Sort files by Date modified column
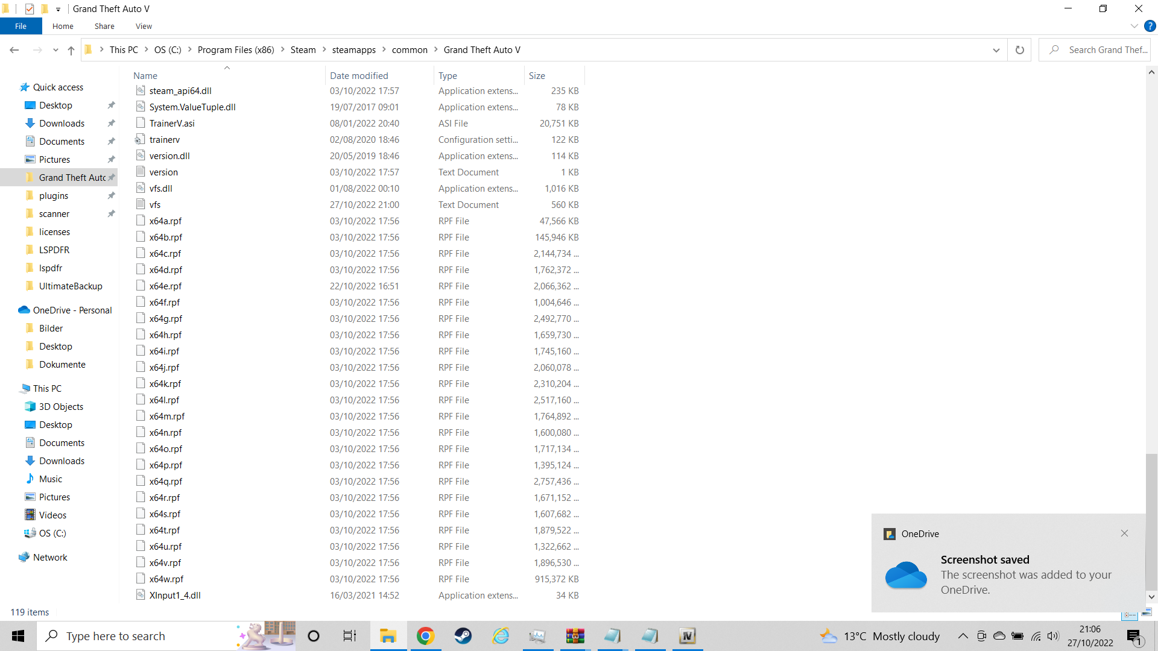The width and height of the screenshot is (1158, 651). [x=359, y=75]
